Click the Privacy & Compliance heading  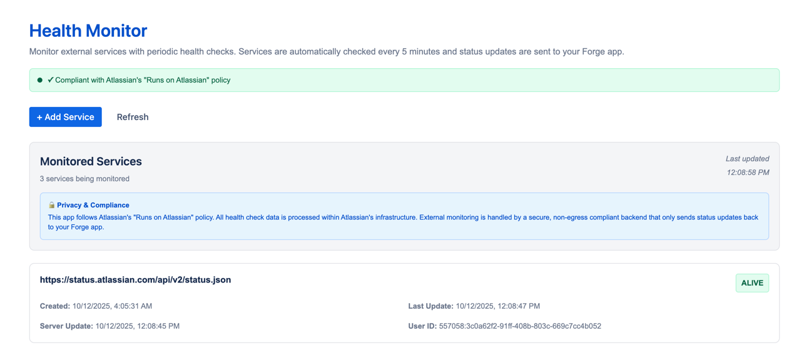[93, 205]
